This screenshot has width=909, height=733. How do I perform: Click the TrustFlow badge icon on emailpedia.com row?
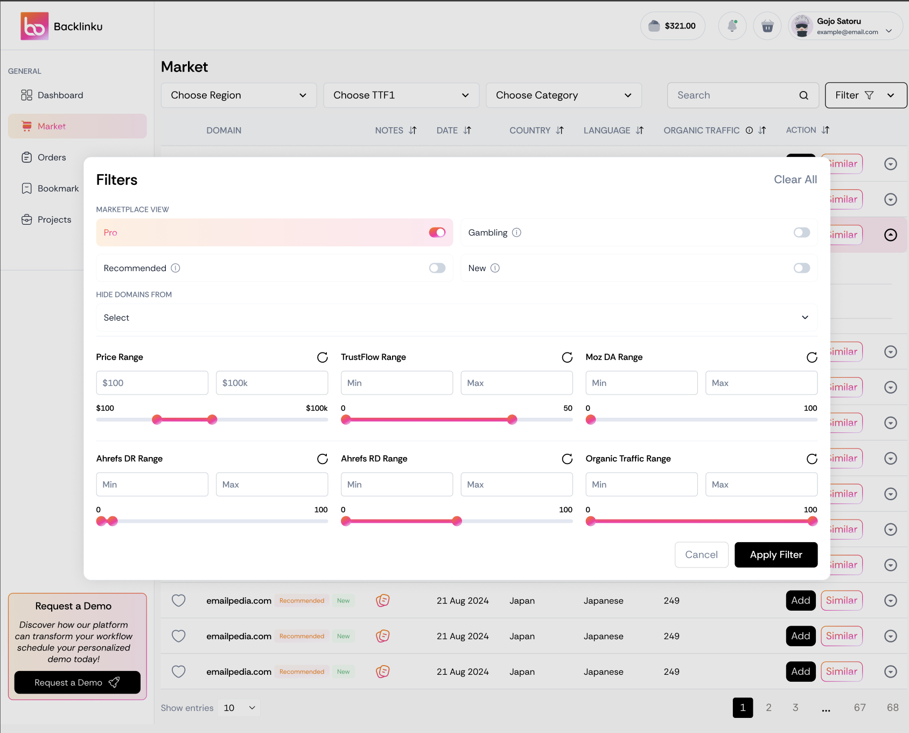pyautogui.click(x=382, y=600)
